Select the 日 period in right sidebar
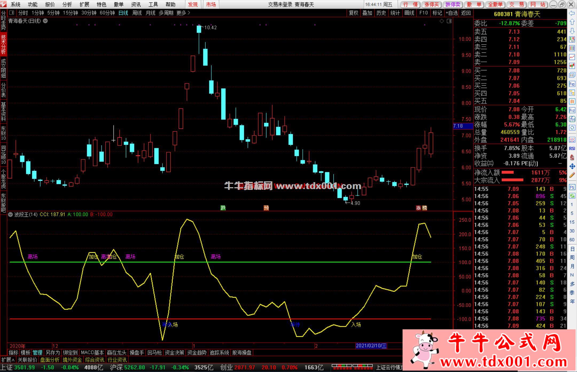 click(572, 249)
